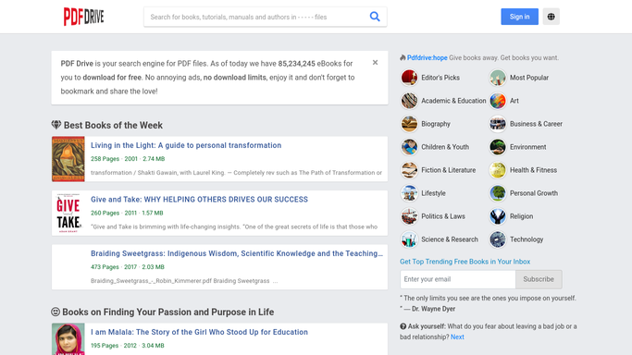Click the blue search magnifier icon

375,17
